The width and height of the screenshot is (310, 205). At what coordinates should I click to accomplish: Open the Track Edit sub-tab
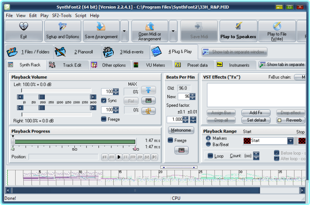point(69,65)
